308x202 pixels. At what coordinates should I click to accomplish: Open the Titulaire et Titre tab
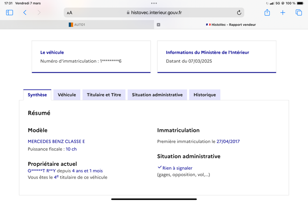104,95
